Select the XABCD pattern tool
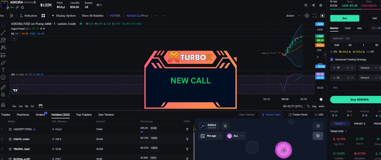 [3, 47]
